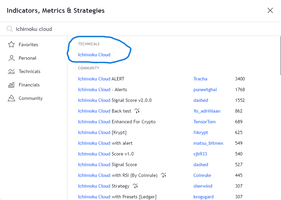Close the Indicators dialog
Screen dimensions: 281x200
tap(270, 10)
